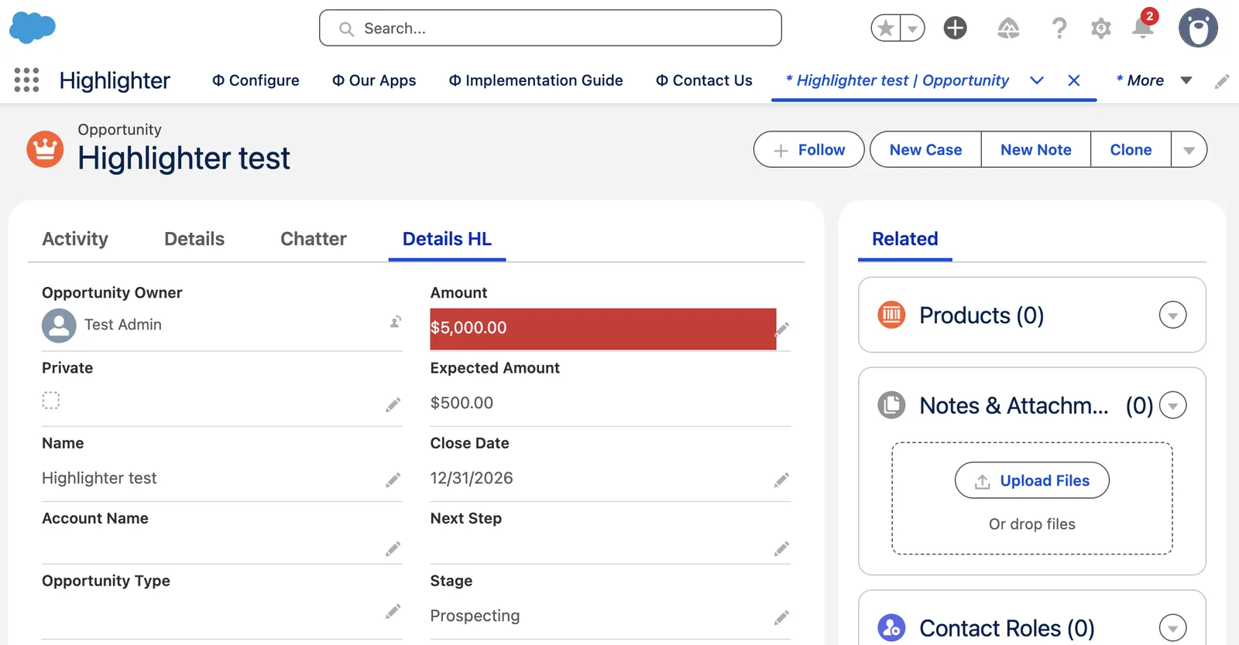1239x645 pixels.
Task: Click into the global Search box
Action: (x=550, y=28)
